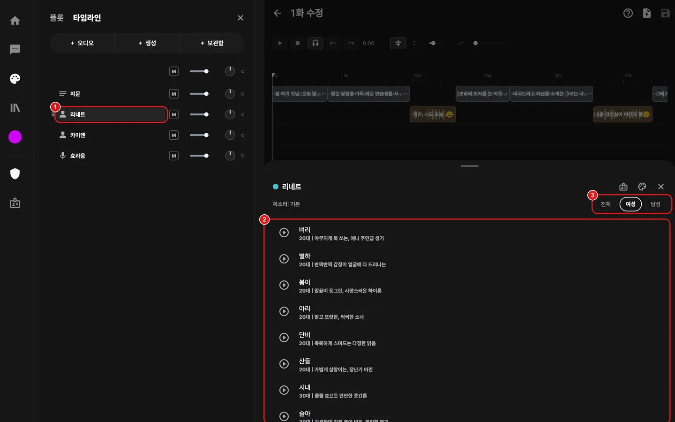675x422 pixels.
Task: Show all voices with the 전체 filter
Action: 606,204
